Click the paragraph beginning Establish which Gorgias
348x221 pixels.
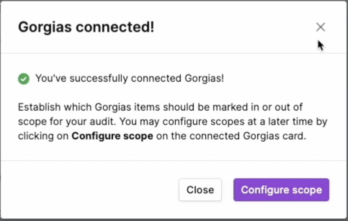(173, 122)
